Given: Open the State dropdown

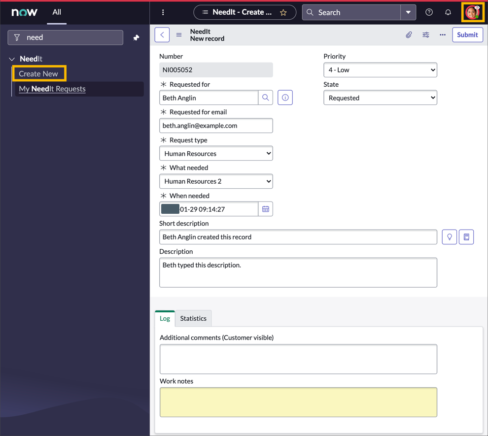Looking at the screenshot, I should point(380,97).
